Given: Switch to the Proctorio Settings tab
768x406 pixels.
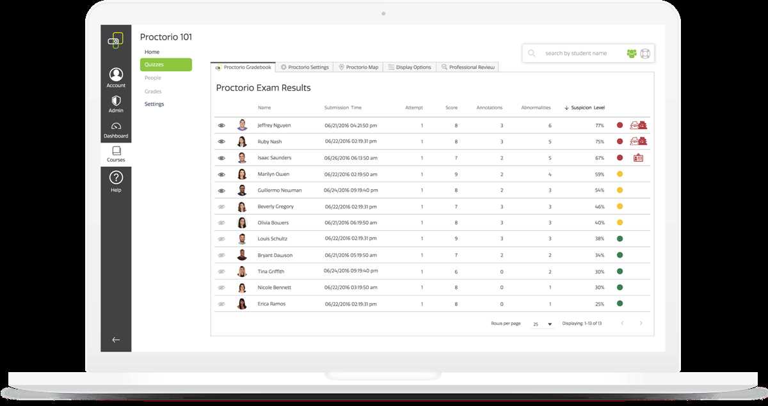Looking at the screenshot, I should coord(305,67).
